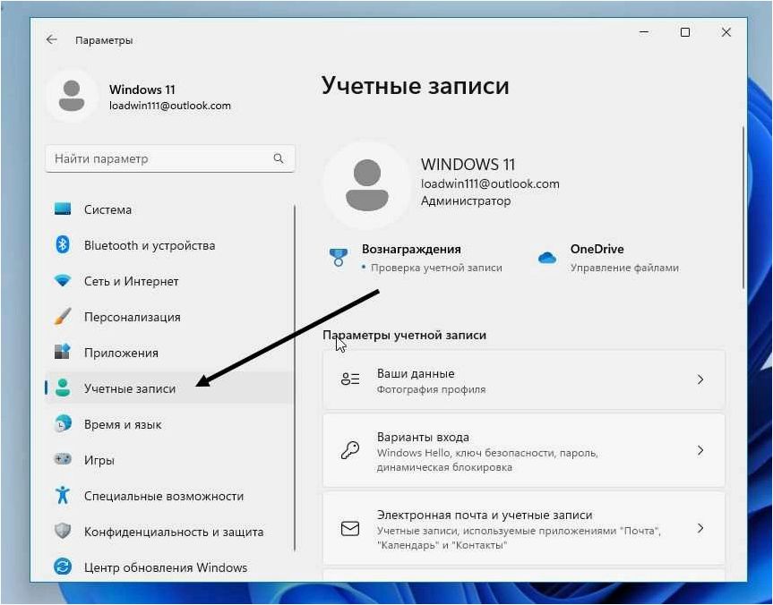The height and width of the screenshot is (605, 773).
Task: Go to Система section
Action: pos(168,209)
